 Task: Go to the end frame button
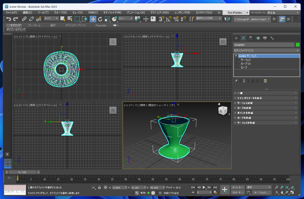tap(215, 187)
